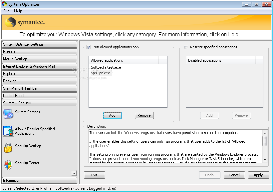Click the Symantec logo in the banner
The height and width of the screenshot is (192, 273).
pyautogui.click(x=25, y=22)
